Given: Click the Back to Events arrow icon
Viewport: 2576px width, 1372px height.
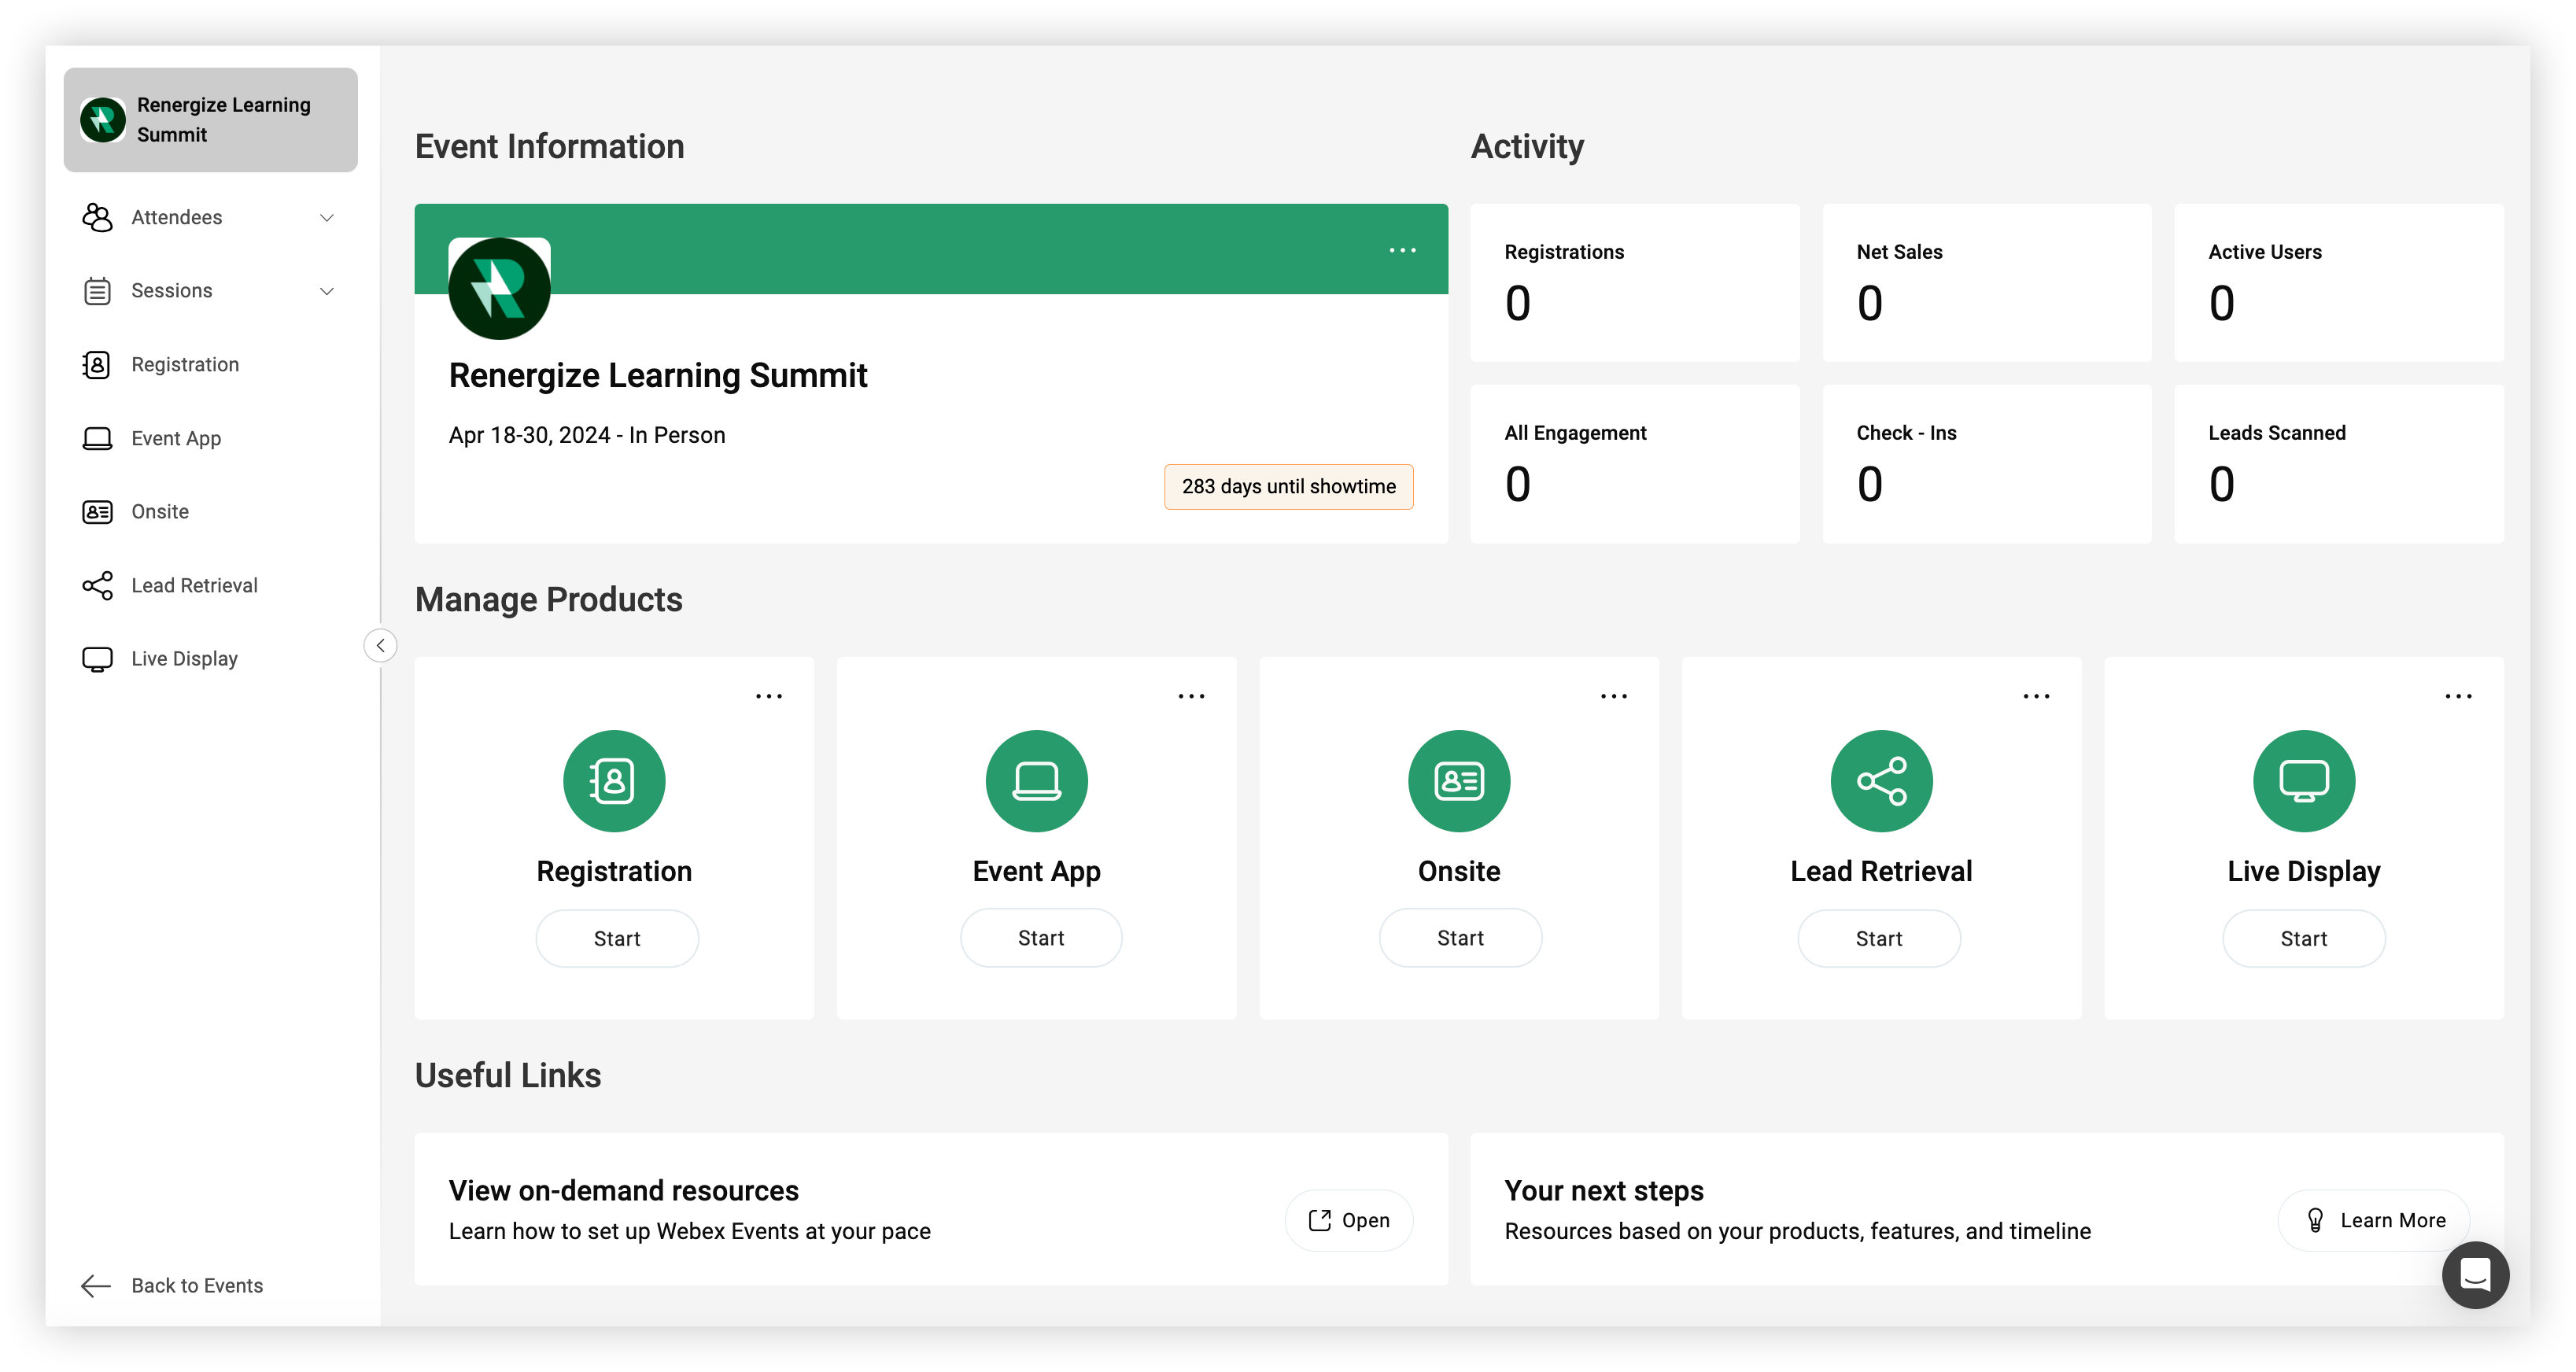Looking at the screenshot, I should point(96,1286).
